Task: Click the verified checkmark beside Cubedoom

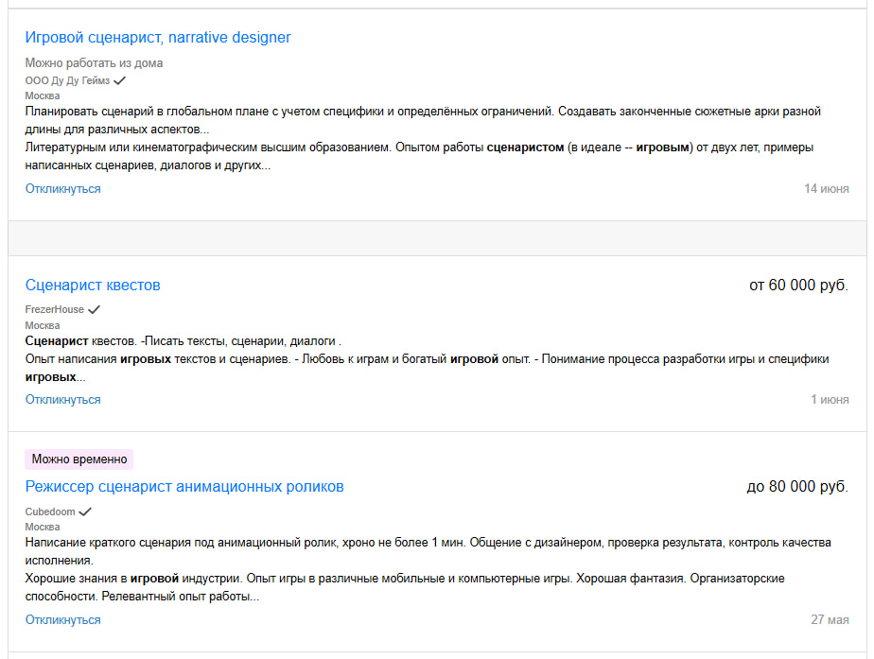Action: pyautogui.click(x=85, y=512)
